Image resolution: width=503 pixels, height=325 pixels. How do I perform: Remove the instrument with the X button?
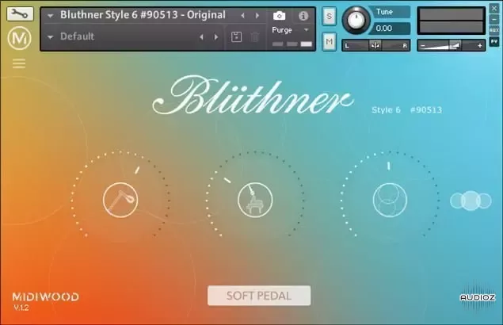(494, 9)
